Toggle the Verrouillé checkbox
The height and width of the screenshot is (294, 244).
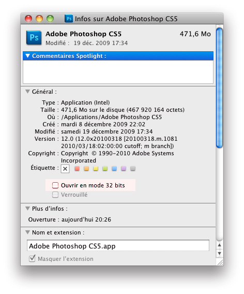click(55, 195)
